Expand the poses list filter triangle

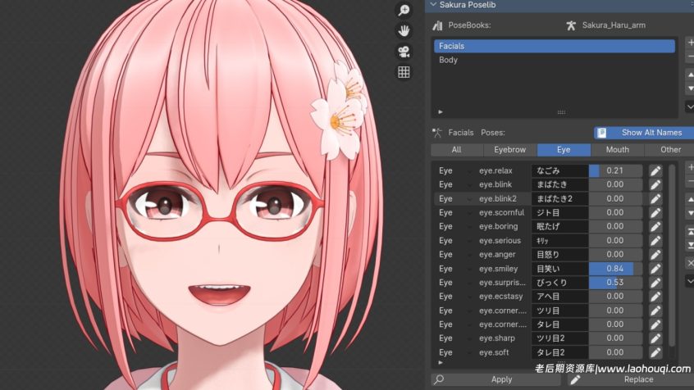441,363
